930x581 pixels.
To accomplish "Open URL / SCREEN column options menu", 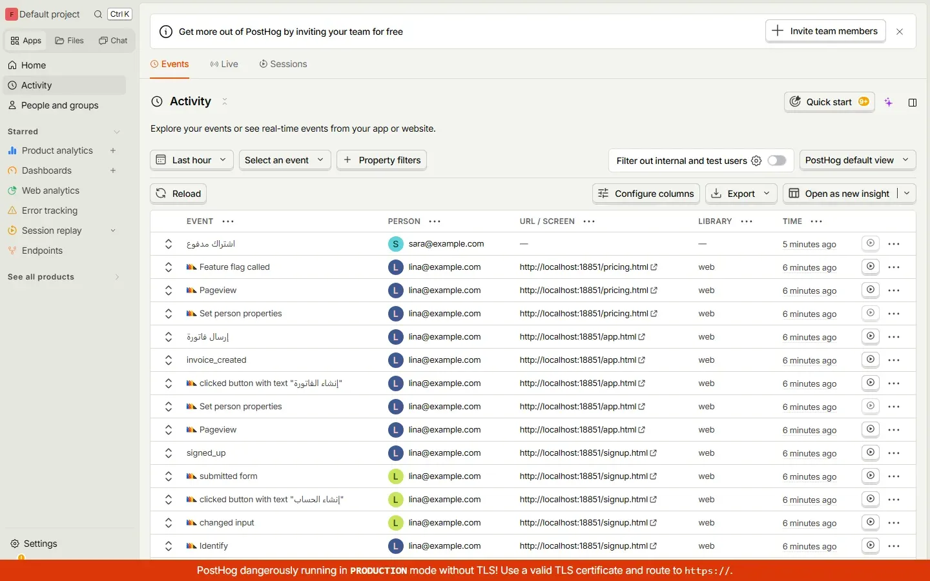I will click(x=589, y=221).
